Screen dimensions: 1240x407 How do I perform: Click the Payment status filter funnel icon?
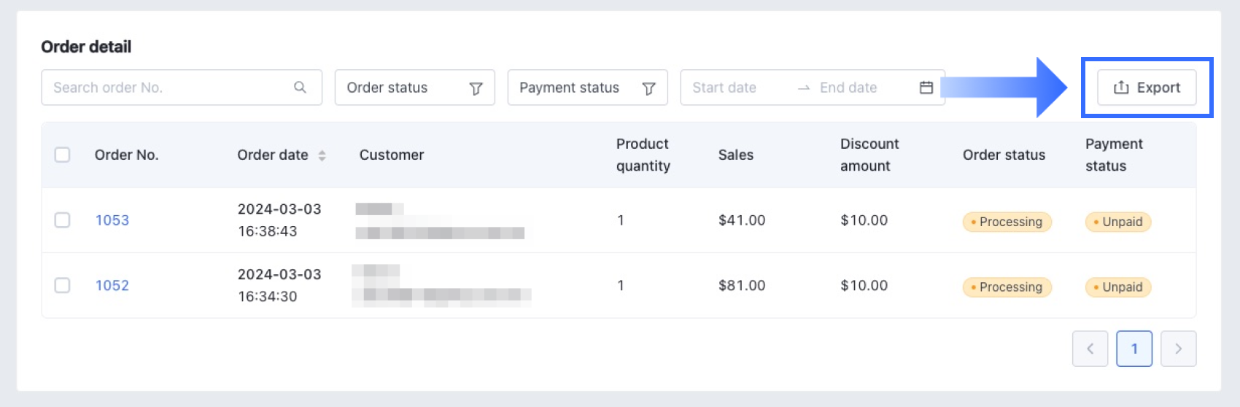(x=648, y=88)
